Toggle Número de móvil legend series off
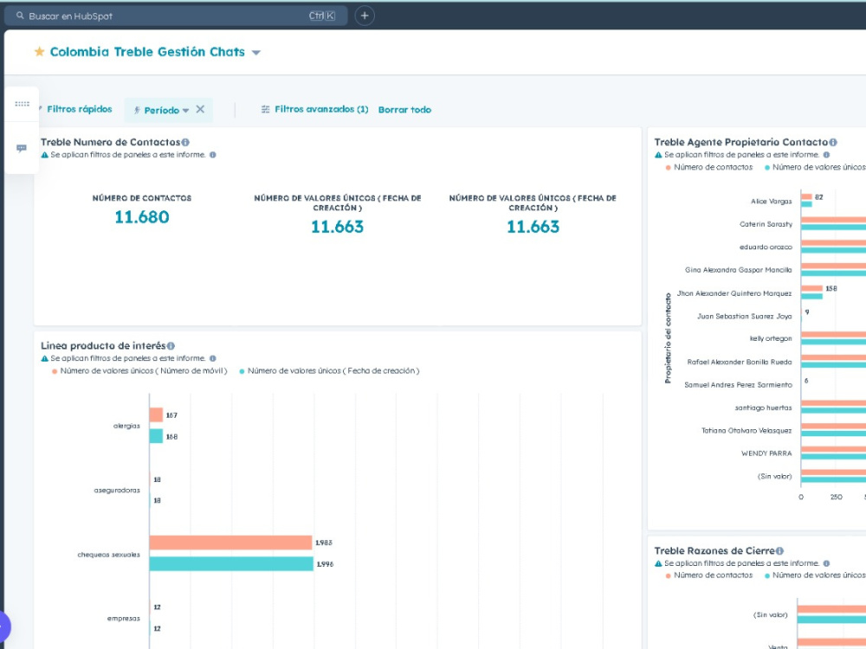 139,371
